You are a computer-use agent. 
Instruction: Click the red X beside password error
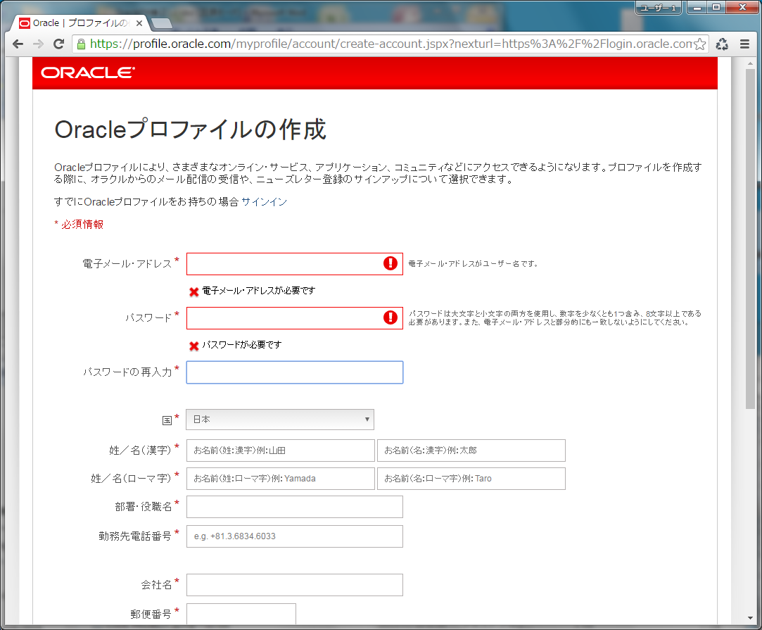coord(194,346)
